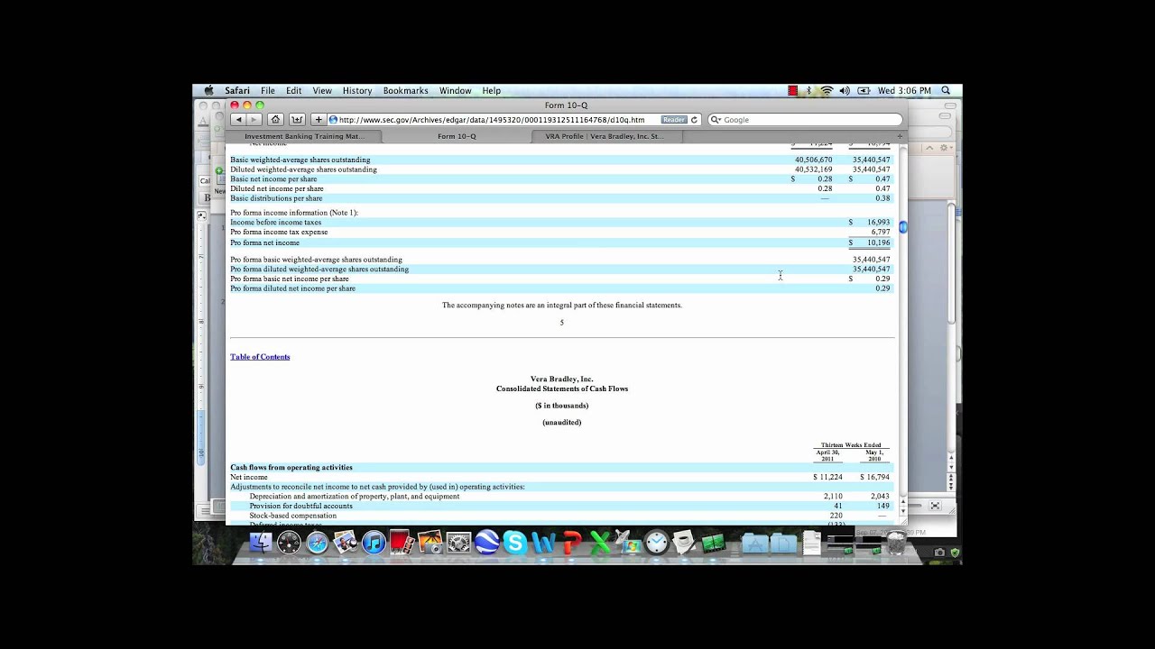Launch Google Earth from the dock

tap(487, 543)
